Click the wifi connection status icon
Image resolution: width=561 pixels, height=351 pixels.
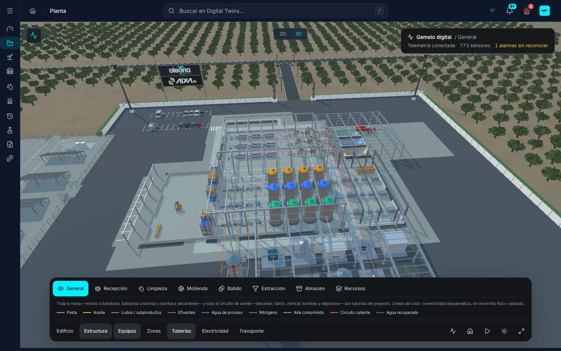492,11
